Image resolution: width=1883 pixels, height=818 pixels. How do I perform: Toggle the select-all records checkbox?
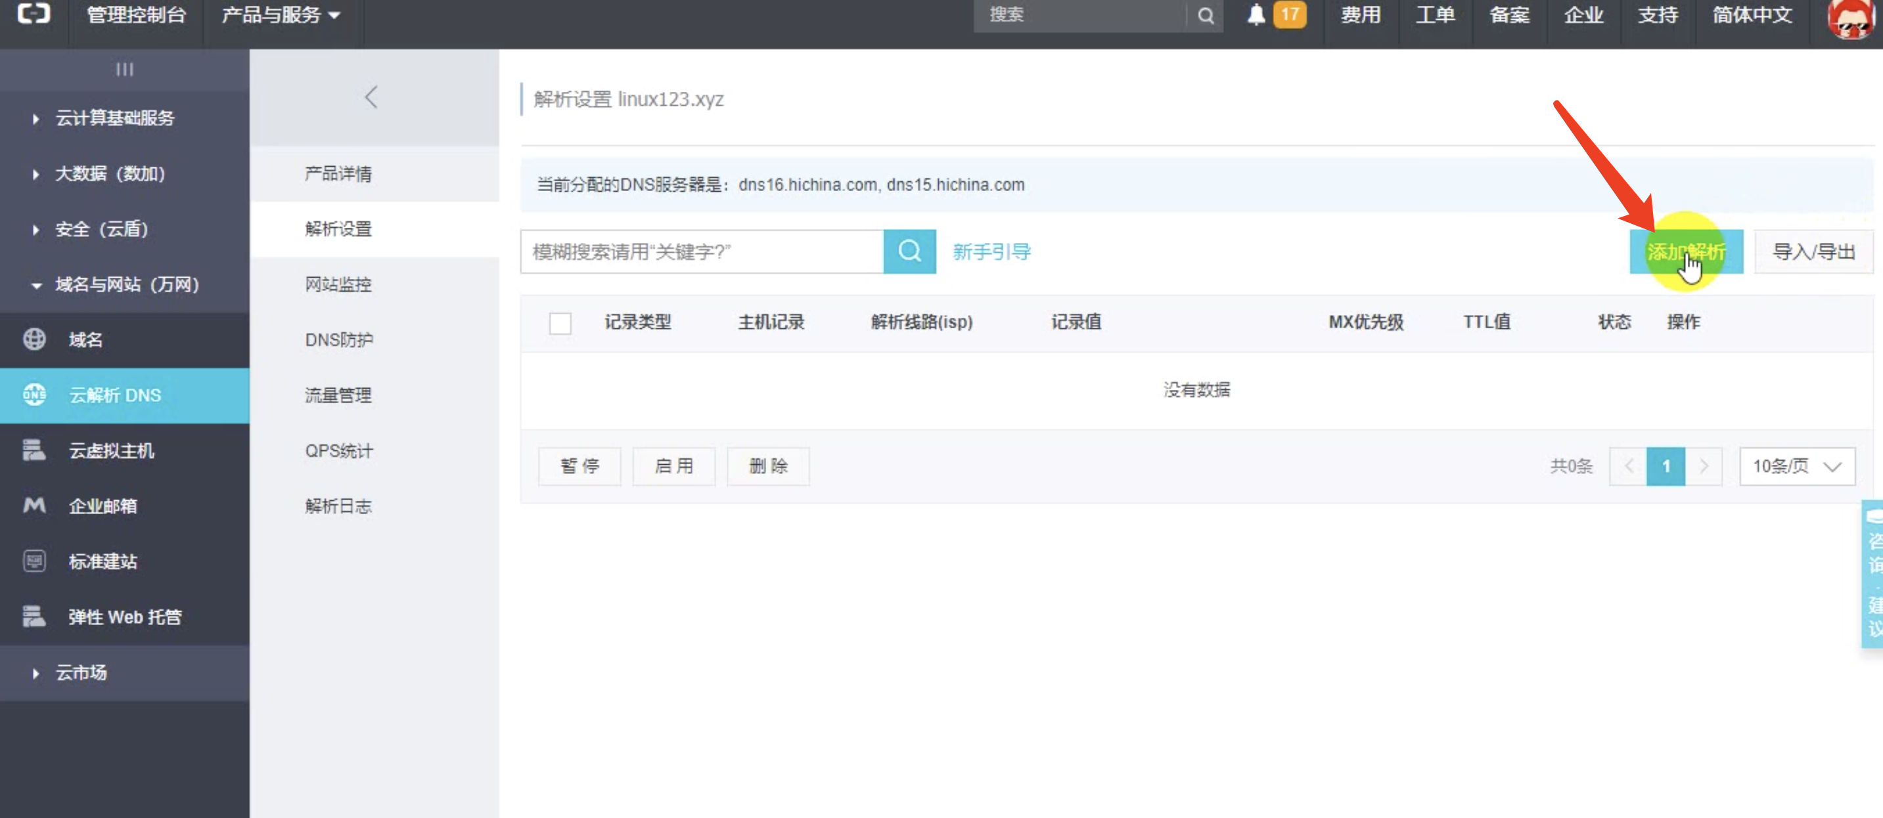[x=560, y=323]
